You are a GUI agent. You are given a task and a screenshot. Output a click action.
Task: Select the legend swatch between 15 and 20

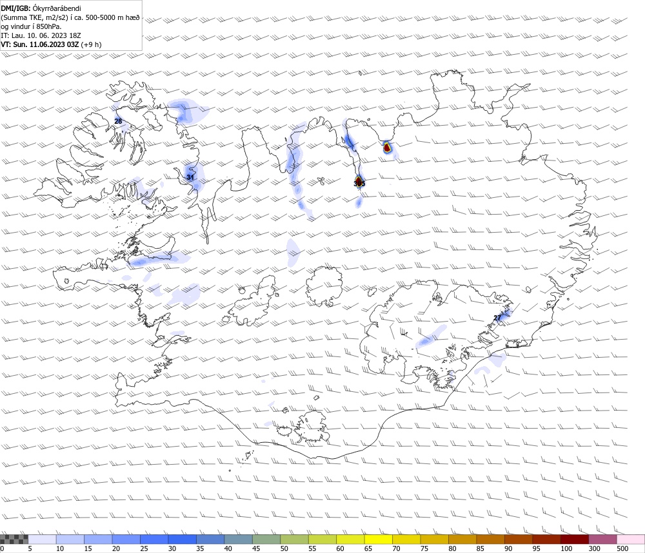98,539
